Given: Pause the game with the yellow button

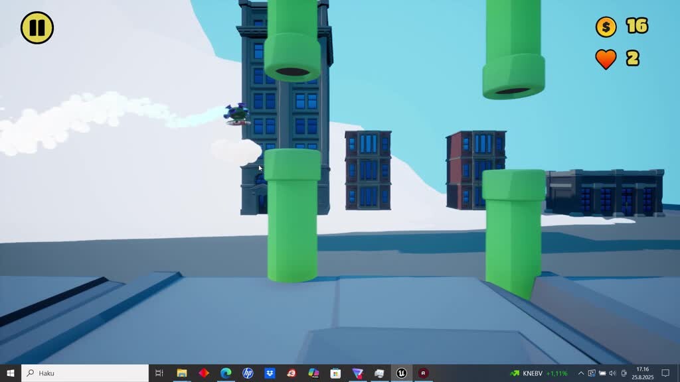Looking at the screenshot, I should 37,28.
